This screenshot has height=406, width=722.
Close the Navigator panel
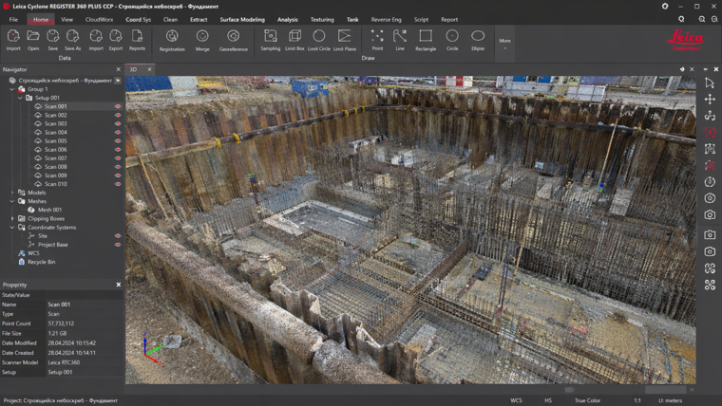tap(119, 69)
